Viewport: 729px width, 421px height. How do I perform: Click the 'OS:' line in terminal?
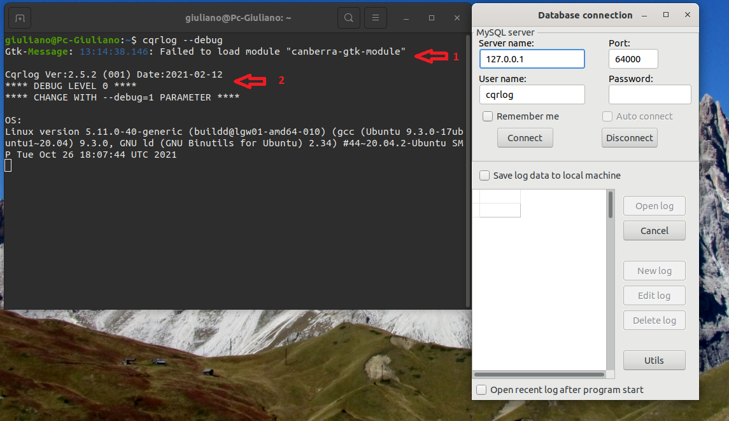(x=13, y=120)
